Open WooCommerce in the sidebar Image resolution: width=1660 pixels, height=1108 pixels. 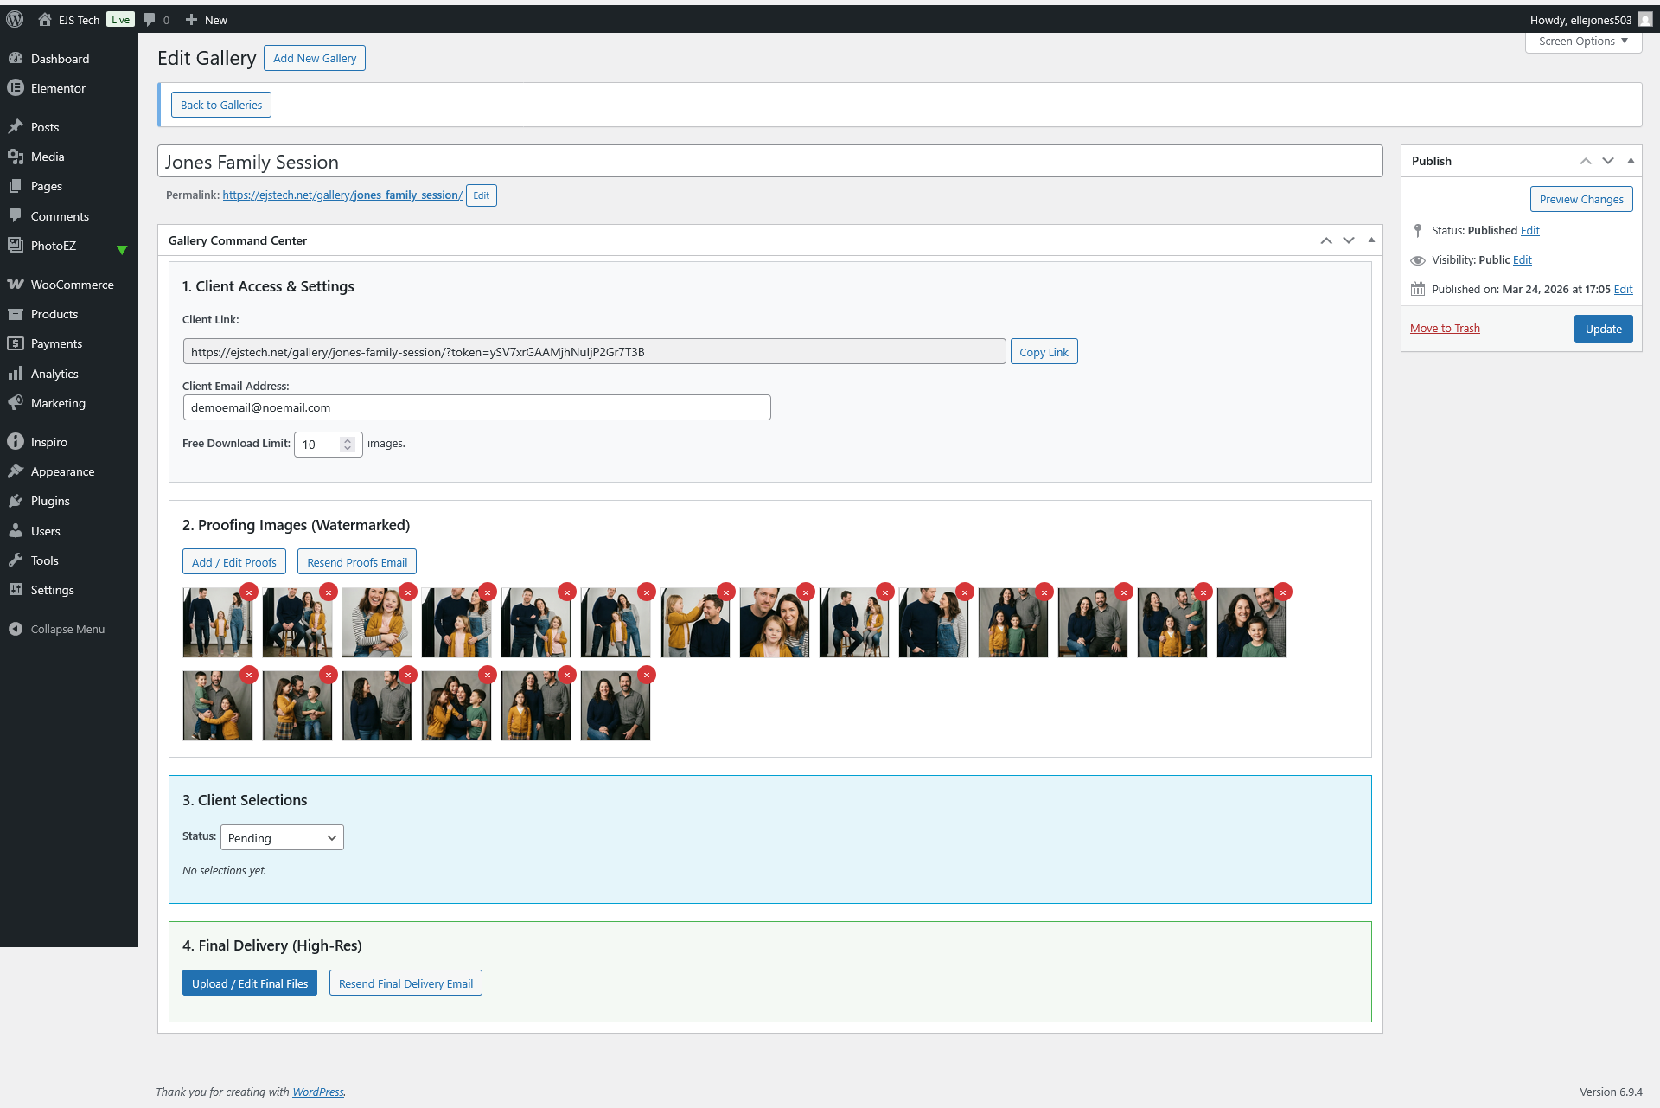72,285
